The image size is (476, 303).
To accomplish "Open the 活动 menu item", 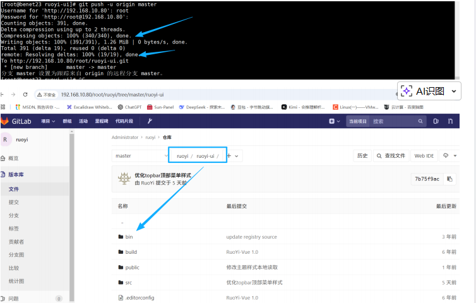I will (83, 121).
